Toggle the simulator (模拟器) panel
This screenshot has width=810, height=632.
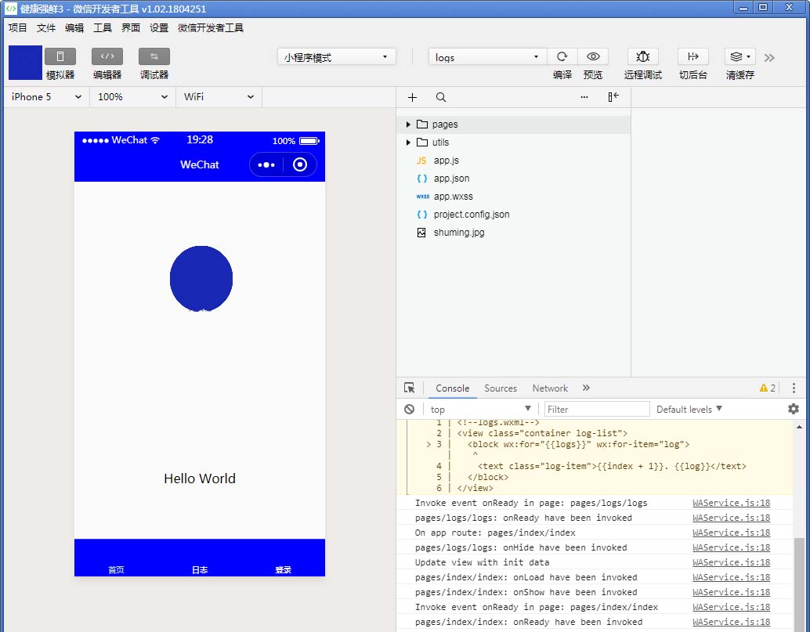pyautogui.click(x=60, y=56)
